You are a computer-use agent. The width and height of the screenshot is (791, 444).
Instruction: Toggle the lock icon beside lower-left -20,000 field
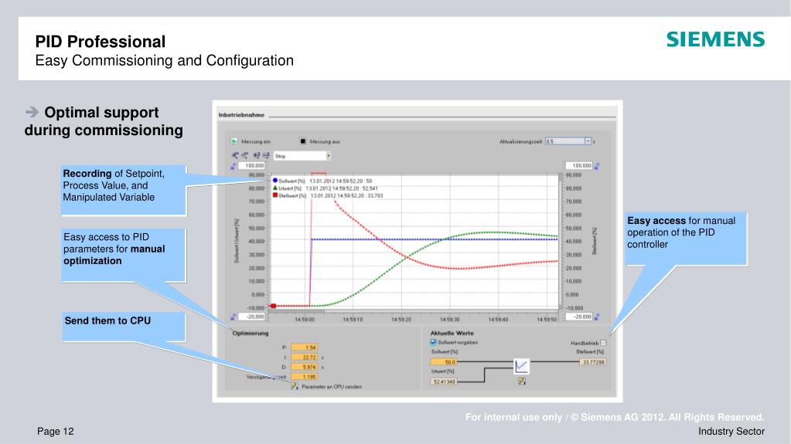click(x=234, y=317)
